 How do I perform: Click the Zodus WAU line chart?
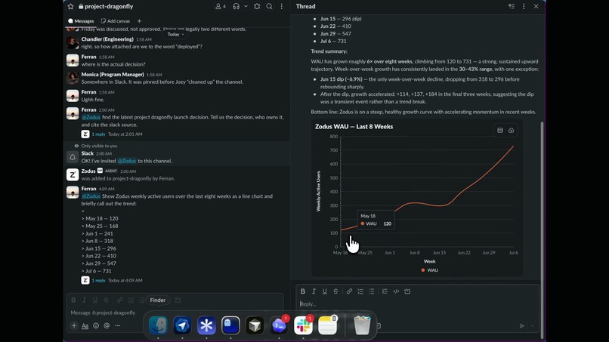click(x=427, y=192)
